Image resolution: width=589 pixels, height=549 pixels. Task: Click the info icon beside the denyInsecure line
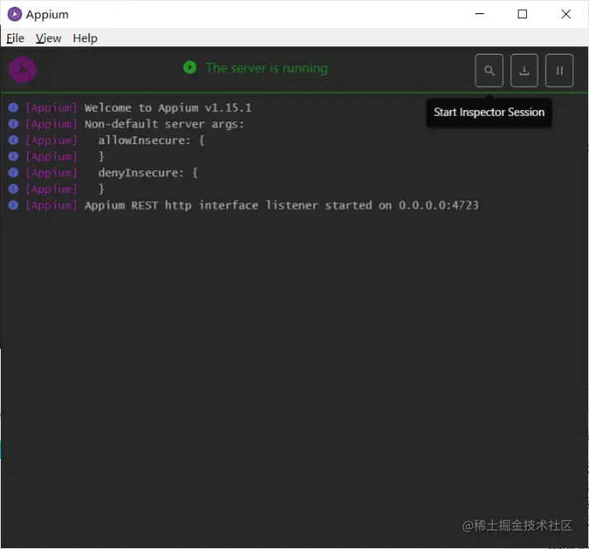click(13, 173)
